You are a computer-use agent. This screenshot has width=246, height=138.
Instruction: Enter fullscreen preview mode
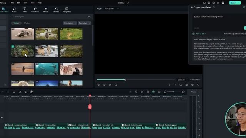point(198,85)
